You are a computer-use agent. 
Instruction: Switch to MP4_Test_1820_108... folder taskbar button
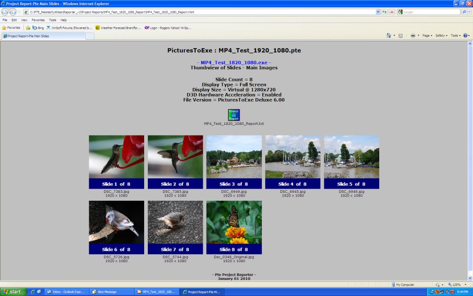[x=156, y=292]
